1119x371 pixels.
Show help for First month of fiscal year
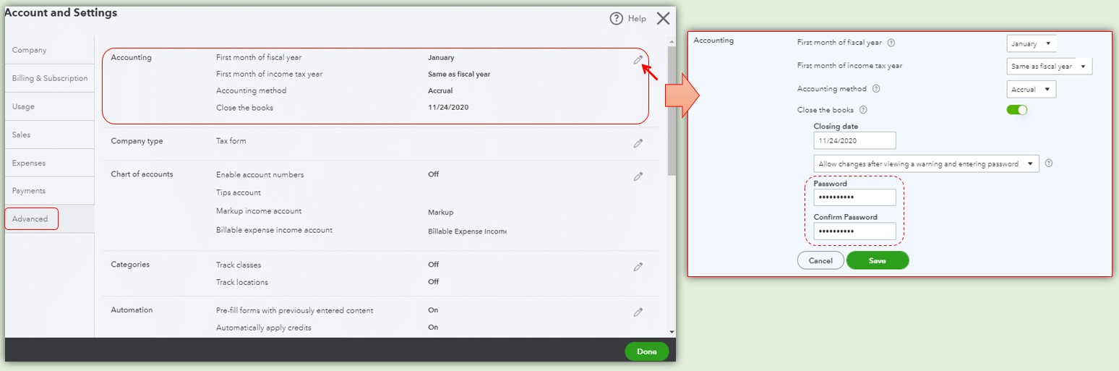891,43
